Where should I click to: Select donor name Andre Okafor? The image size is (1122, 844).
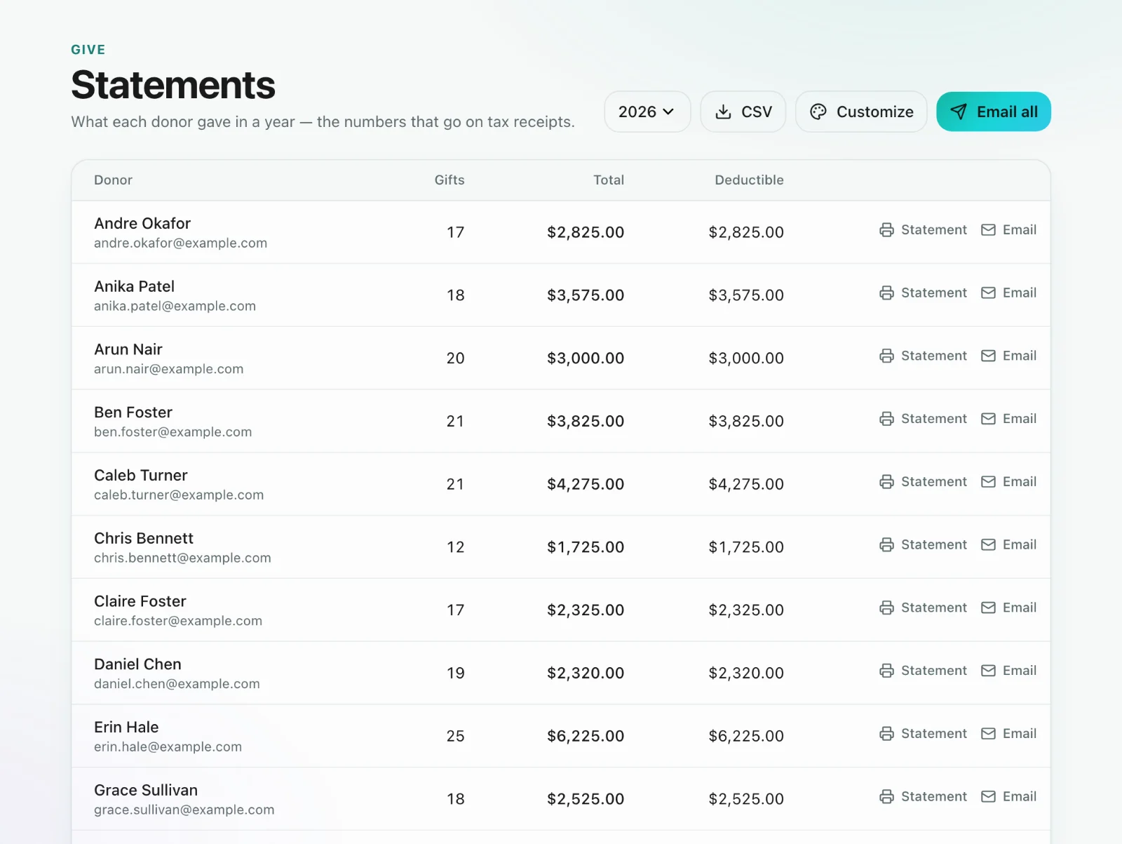pyautogui.click(x=142, y=224)
